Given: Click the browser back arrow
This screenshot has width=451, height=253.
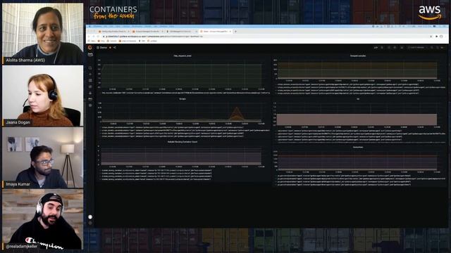Looking at the screenshot, I should pyautogui.click(x=89, y=37).
